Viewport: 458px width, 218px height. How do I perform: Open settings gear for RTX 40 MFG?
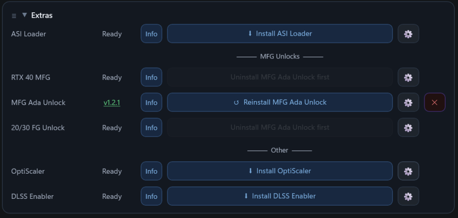coord(408,77)
